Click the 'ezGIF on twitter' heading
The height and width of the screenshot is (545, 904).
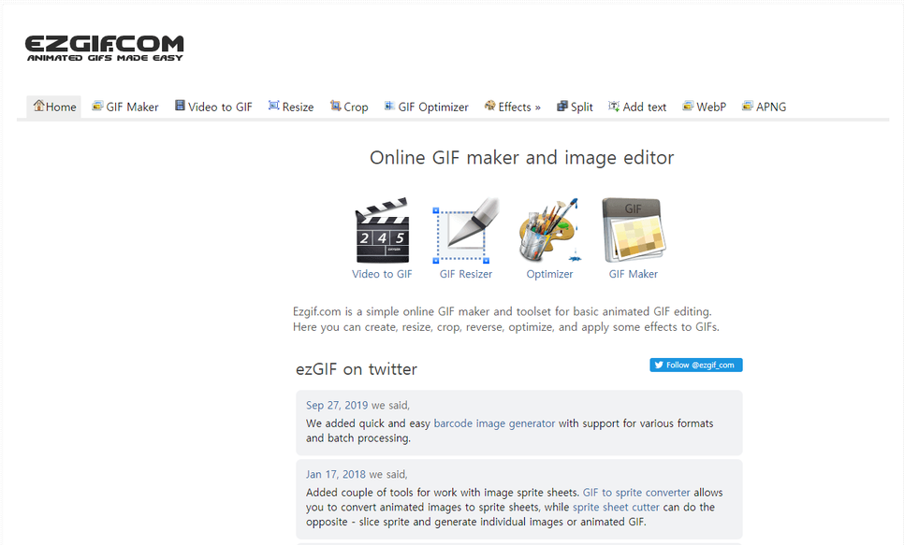tap(357, 369)
